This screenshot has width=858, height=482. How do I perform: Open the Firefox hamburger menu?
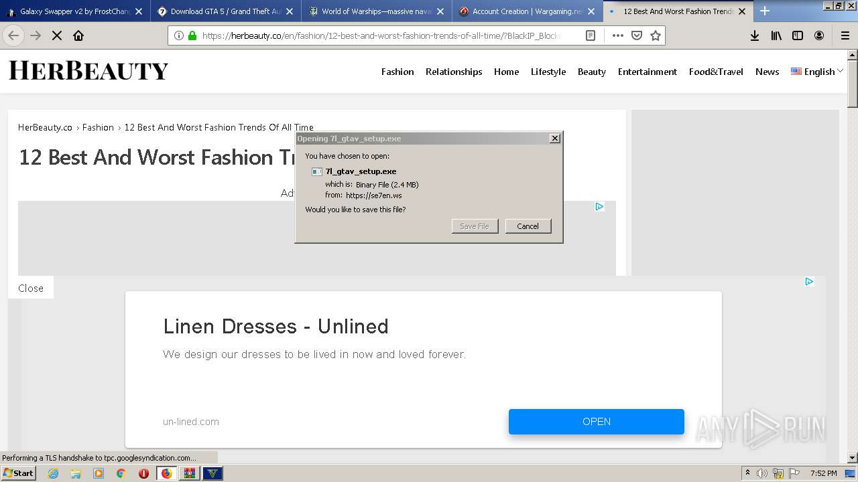(845, 35)
